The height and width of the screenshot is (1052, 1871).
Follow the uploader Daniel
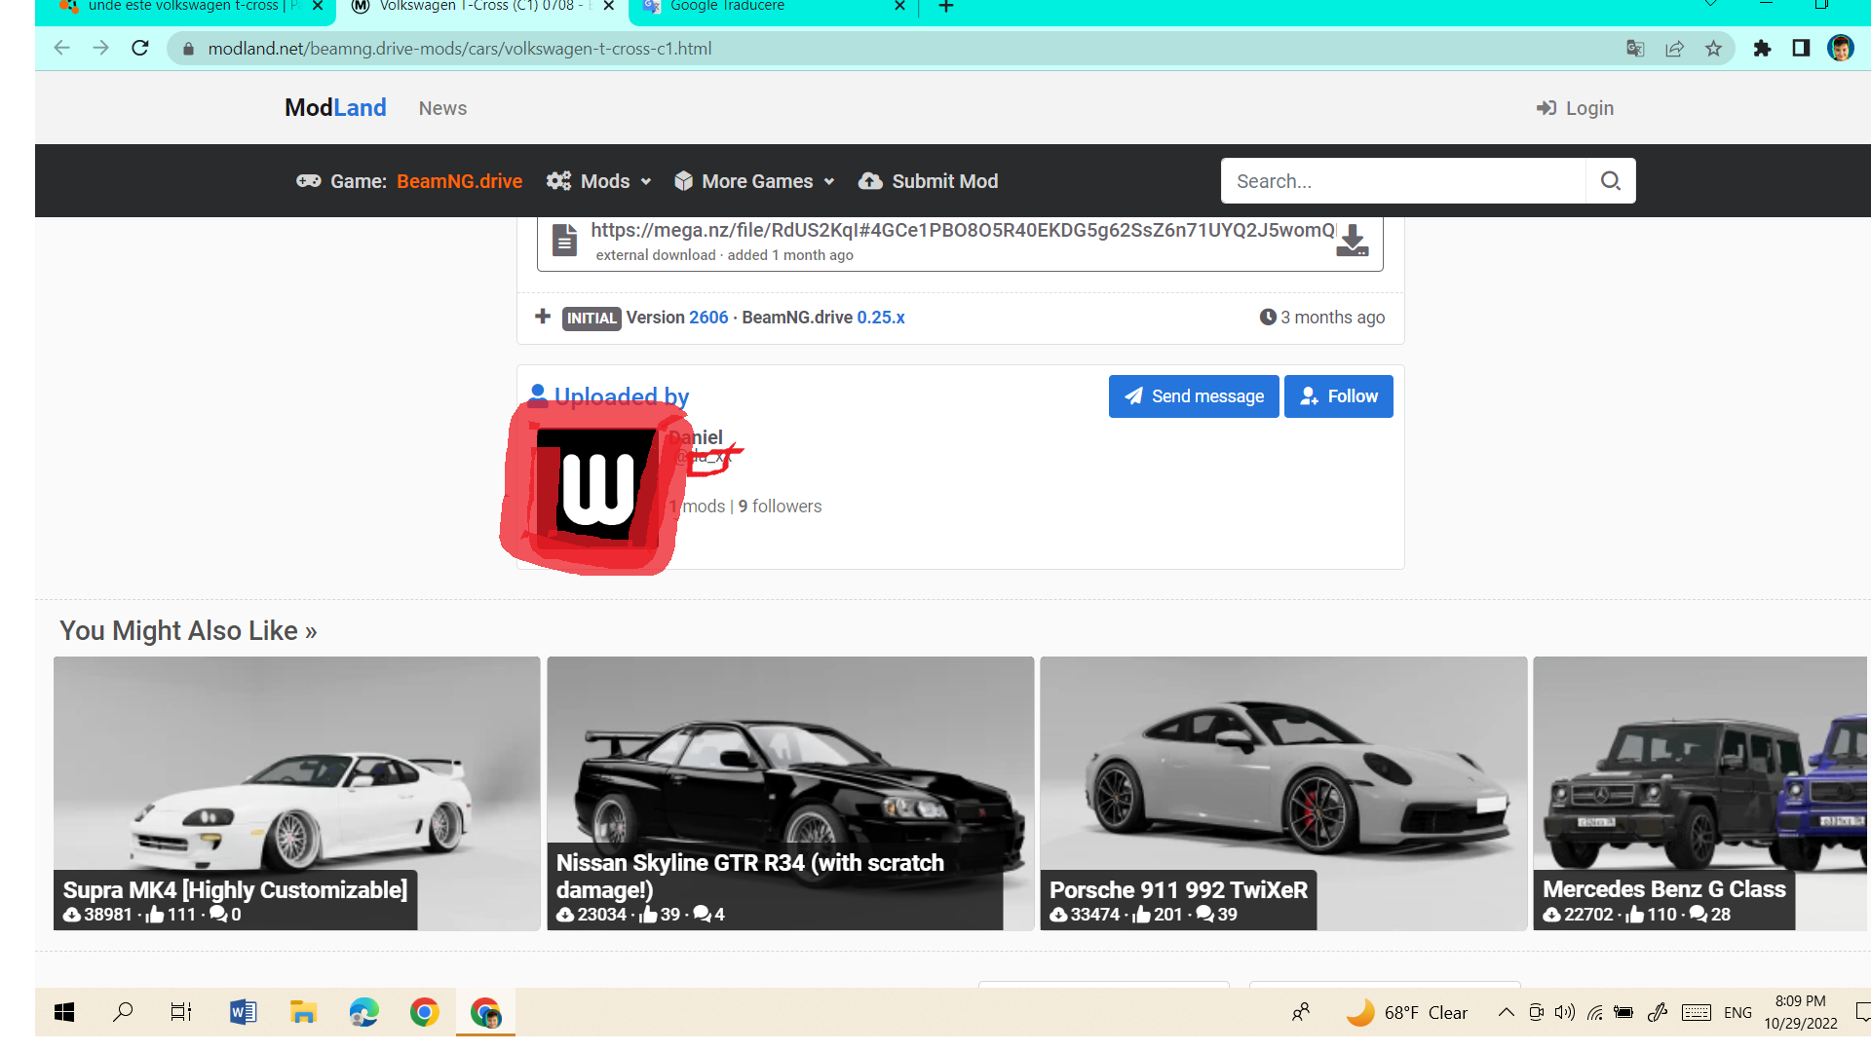[x=1339, y=396]
